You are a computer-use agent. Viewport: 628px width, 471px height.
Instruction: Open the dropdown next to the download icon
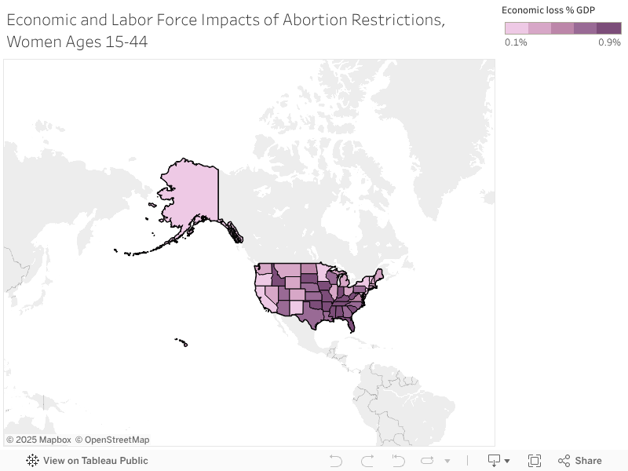(507, 461)
